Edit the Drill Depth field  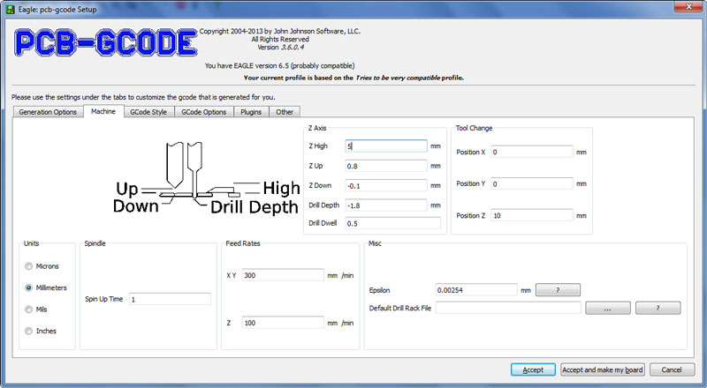pos(386,205)
